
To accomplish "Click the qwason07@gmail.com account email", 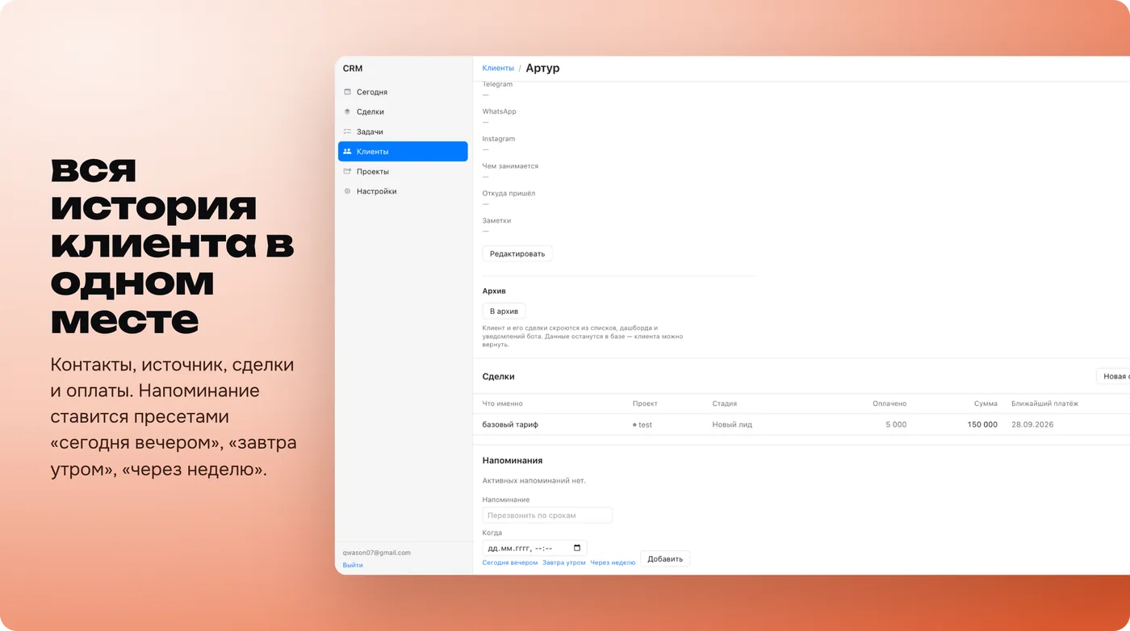I will [x=377, y=553].
